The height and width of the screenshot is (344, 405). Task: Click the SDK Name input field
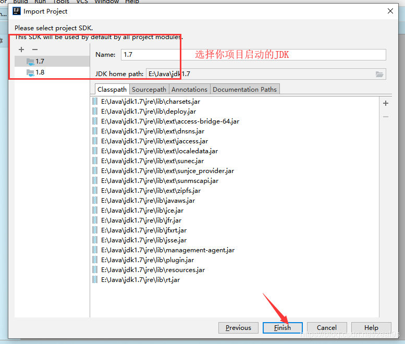pyautogui.click(x=253, y=55)
